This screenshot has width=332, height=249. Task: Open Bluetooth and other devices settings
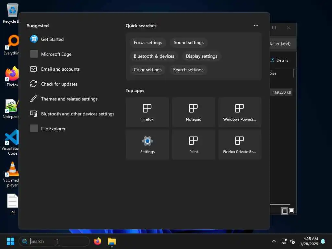point(72,114)
